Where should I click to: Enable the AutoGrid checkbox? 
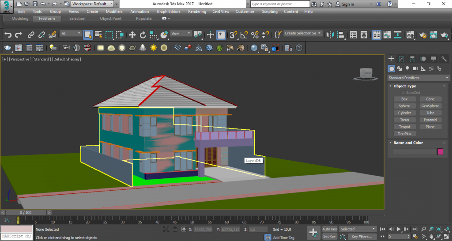point(403,93)
